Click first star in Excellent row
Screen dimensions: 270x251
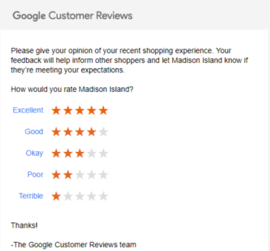point(56,110)
